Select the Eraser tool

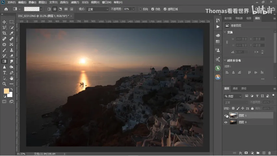[x=11, y=56]
